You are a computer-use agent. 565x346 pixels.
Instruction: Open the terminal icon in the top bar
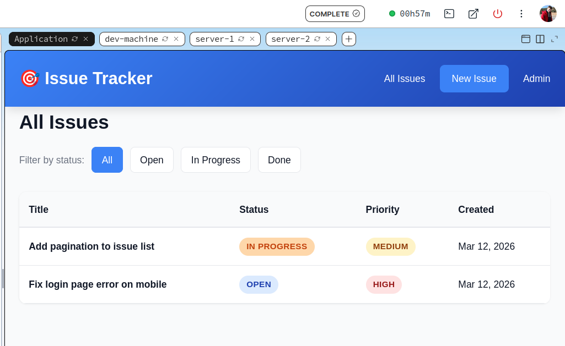(x=449, y=14)
